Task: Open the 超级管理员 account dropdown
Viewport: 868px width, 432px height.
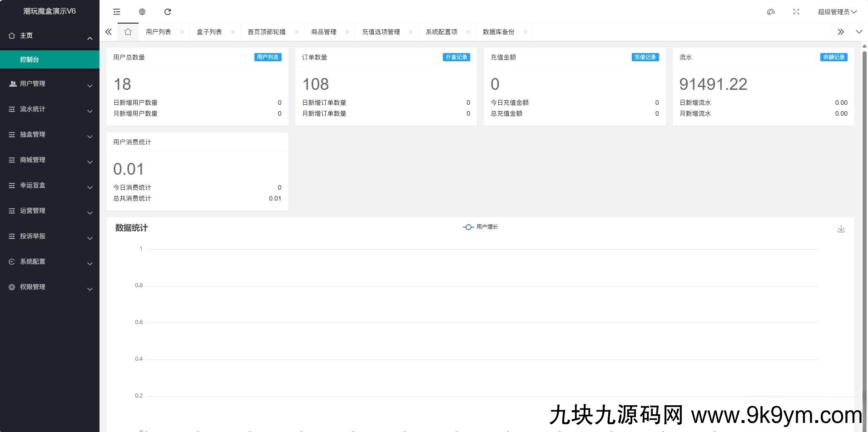Action: (x=837, y=12)
